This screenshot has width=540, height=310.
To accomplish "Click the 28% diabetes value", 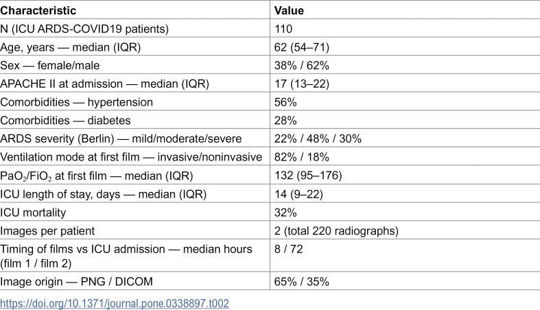I will point(285,121).
